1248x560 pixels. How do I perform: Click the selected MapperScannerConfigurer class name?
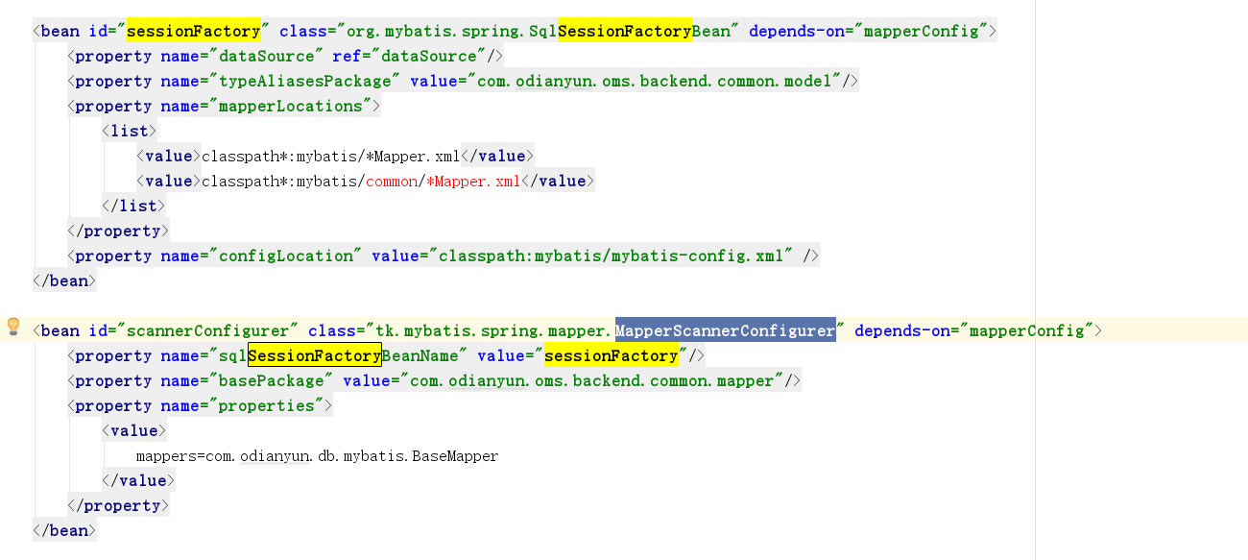pyautogui.click(x=725, y=330)
